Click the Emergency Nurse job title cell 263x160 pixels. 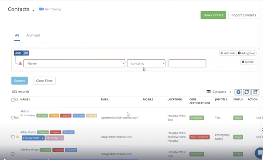point(222,137)
